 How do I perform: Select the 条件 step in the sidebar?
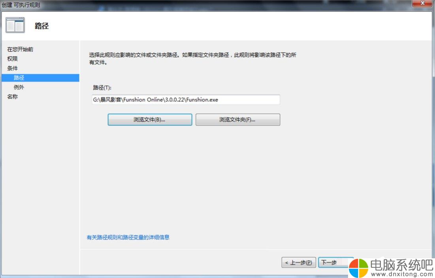(x=12, y=68)
